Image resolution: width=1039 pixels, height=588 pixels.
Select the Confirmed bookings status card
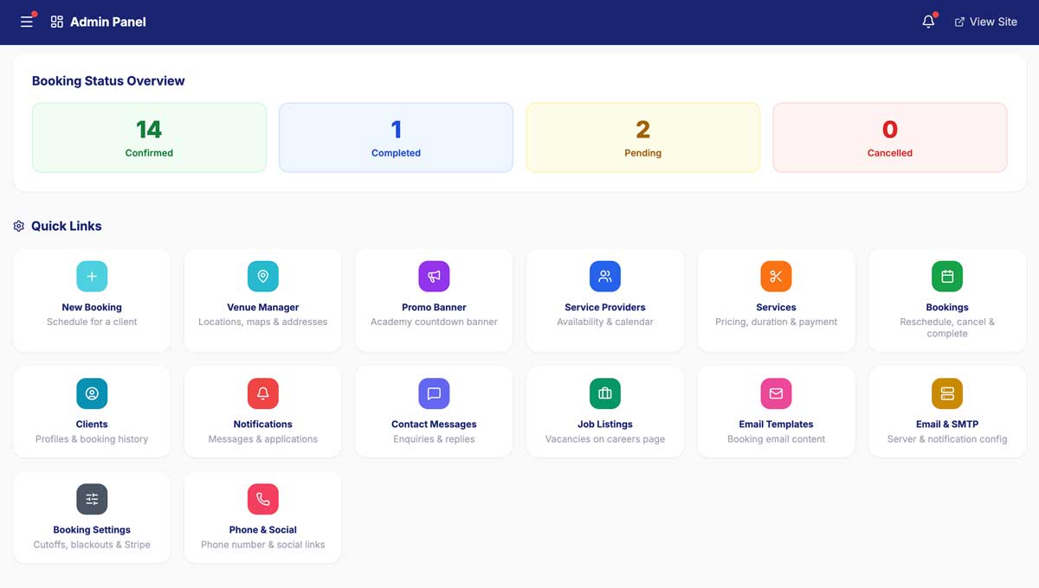149,137
